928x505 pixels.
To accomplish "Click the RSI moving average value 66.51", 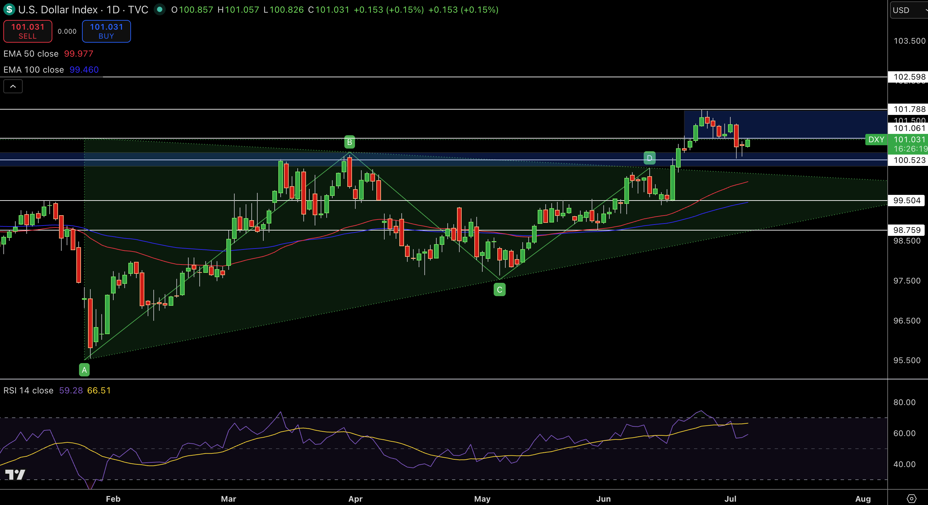I will [99, 390].
